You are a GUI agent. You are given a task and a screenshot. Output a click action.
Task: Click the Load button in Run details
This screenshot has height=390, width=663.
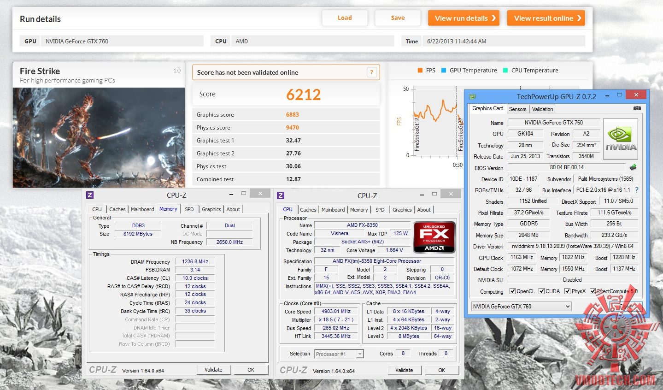coord(345,18)
